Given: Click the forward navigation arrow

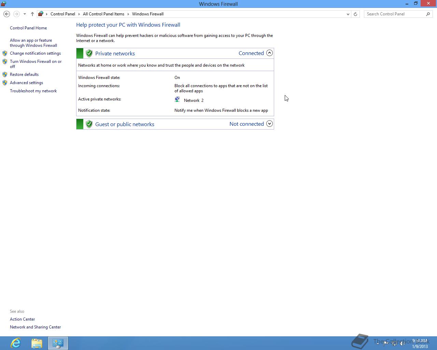Looking at the screenshot, I should point(16,14).
